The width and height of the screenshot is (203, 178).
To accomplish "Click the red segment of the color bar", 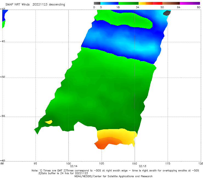I will (x=157, y=3).
